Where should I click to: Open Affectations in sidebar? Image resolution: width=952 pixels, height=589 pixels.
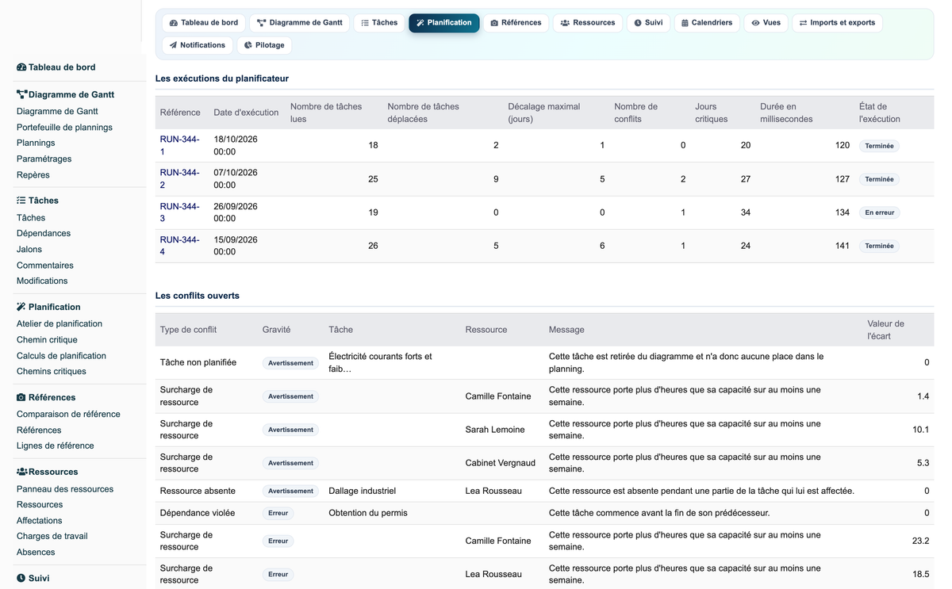pyautogui.click(x=40, y=520)
